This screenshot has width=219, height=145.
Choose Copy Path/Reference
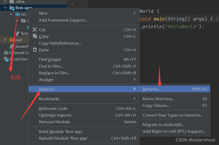point(84,43)
